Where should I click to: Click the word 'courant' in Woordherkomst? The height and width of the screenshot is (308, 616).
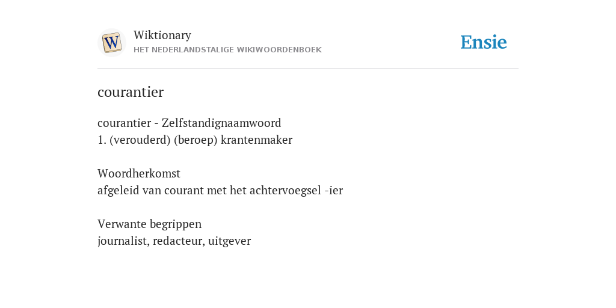click(184, 191)
